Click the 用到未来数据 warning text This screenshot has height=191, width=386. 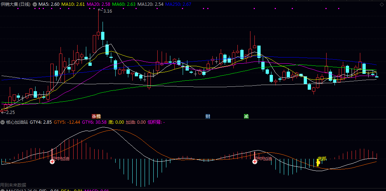(x=13, y=184)
